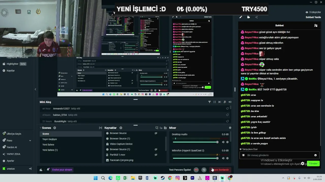The image size is (325, 182).
Task: Start recording with the REC button
Action: (196, 170)
